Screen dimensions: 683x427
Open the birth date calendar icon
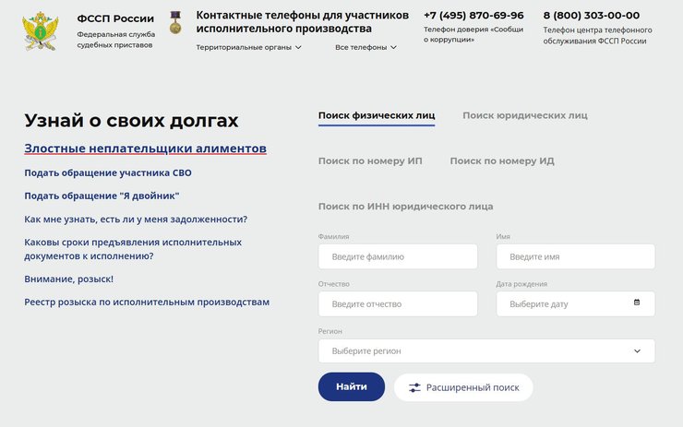(x=637, y=302)
